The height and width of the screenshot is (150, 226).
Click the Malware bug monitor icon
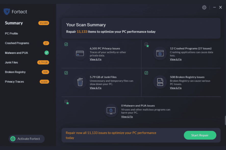pyautogui.click(x=111, y=111)
